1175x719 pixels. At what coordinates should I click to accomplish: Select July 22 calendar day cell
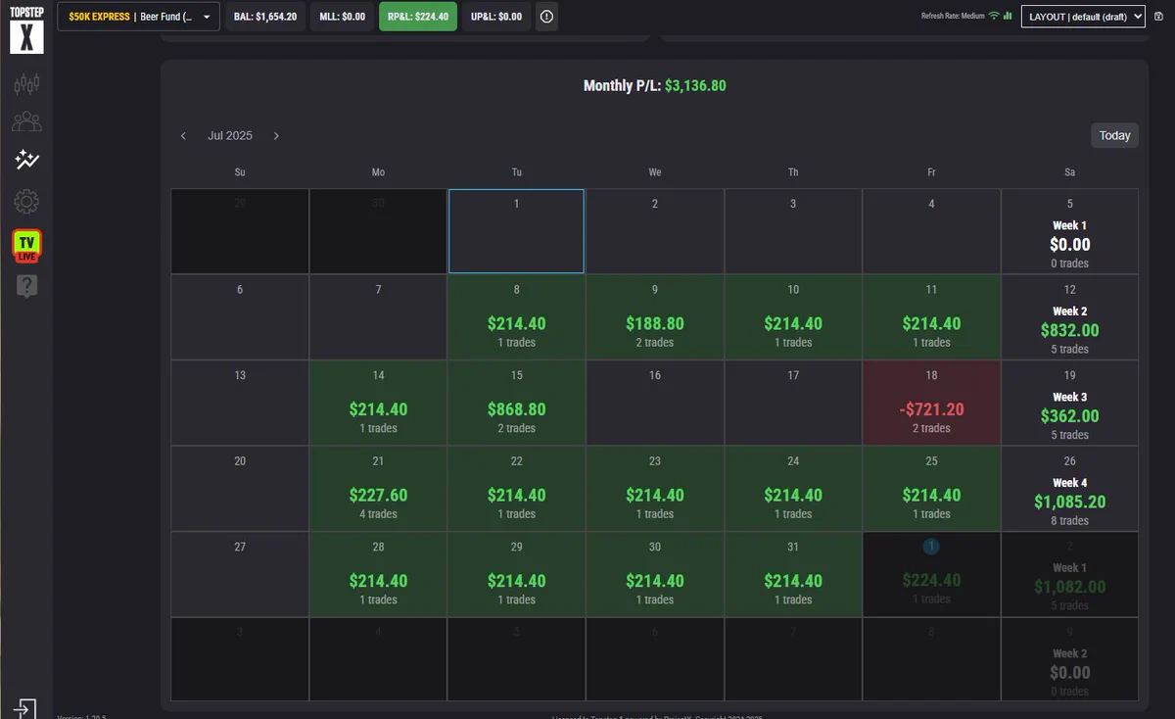[x=516, y=488]
